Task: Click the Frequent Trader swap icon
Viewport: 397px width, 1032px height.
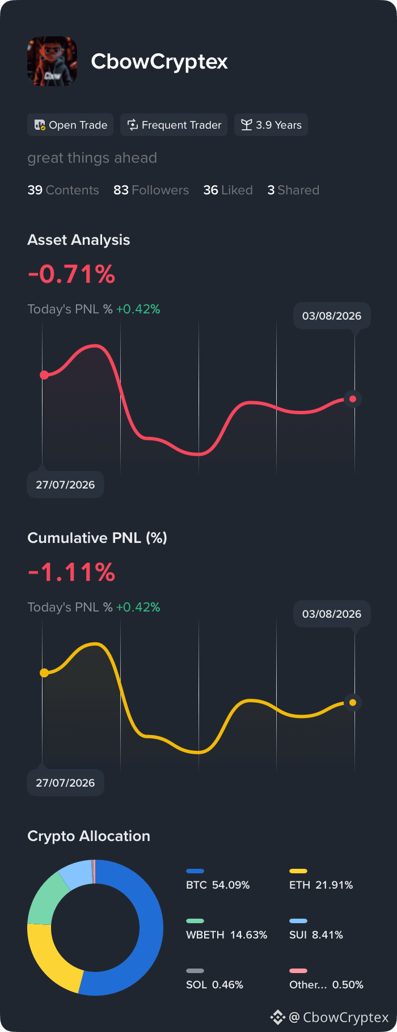Action: coord(133,125)
